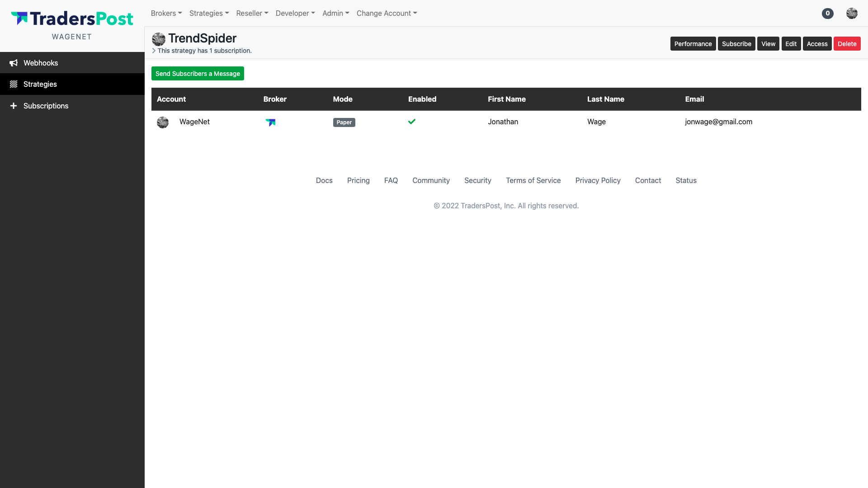Click the Webhooks megaphone icon

[x=14, y=63]
